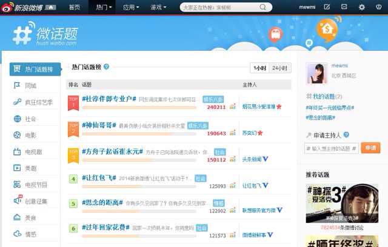This screenshot has height=247, width=388.
Task: Click trend chart icon for 杜淳伴郎专业户 topic
Action: (232, 107)
